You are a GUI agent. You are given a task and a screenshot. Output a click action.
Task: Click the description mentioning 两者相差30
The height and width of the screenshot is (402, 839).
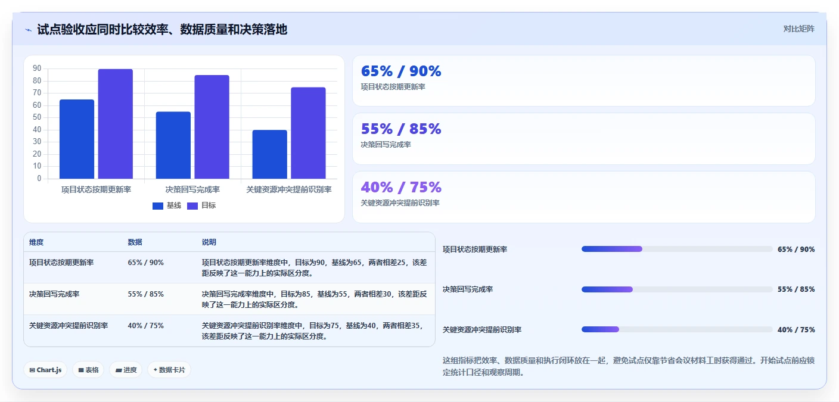point(315,299)
